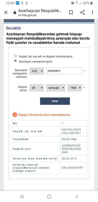Tap the Android recent apps button

22,197
